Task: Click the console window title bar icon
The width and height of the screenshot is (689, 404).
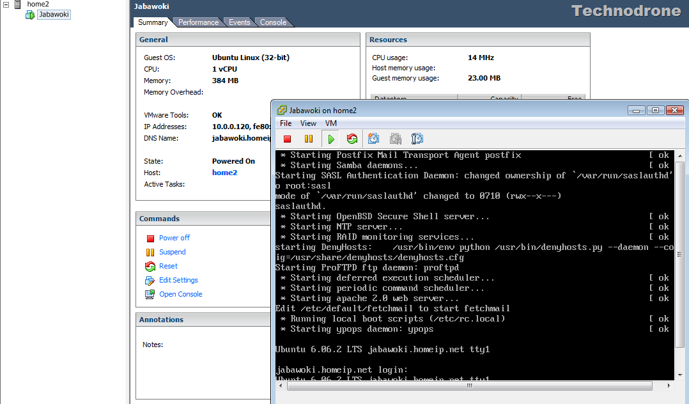Action: coord(282,110)
